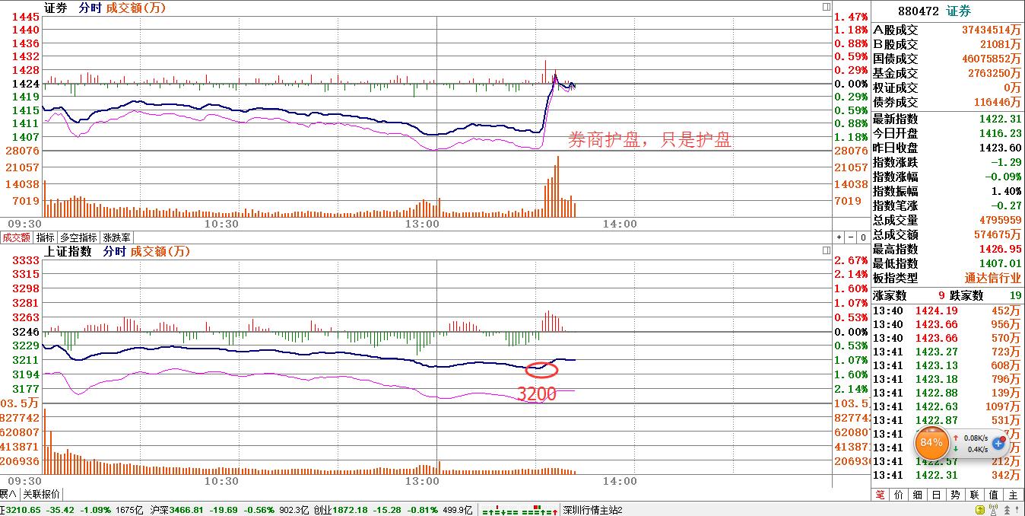Select the 笔 tab in the right panel
1025x516 pixels.
tap(880, 495)
